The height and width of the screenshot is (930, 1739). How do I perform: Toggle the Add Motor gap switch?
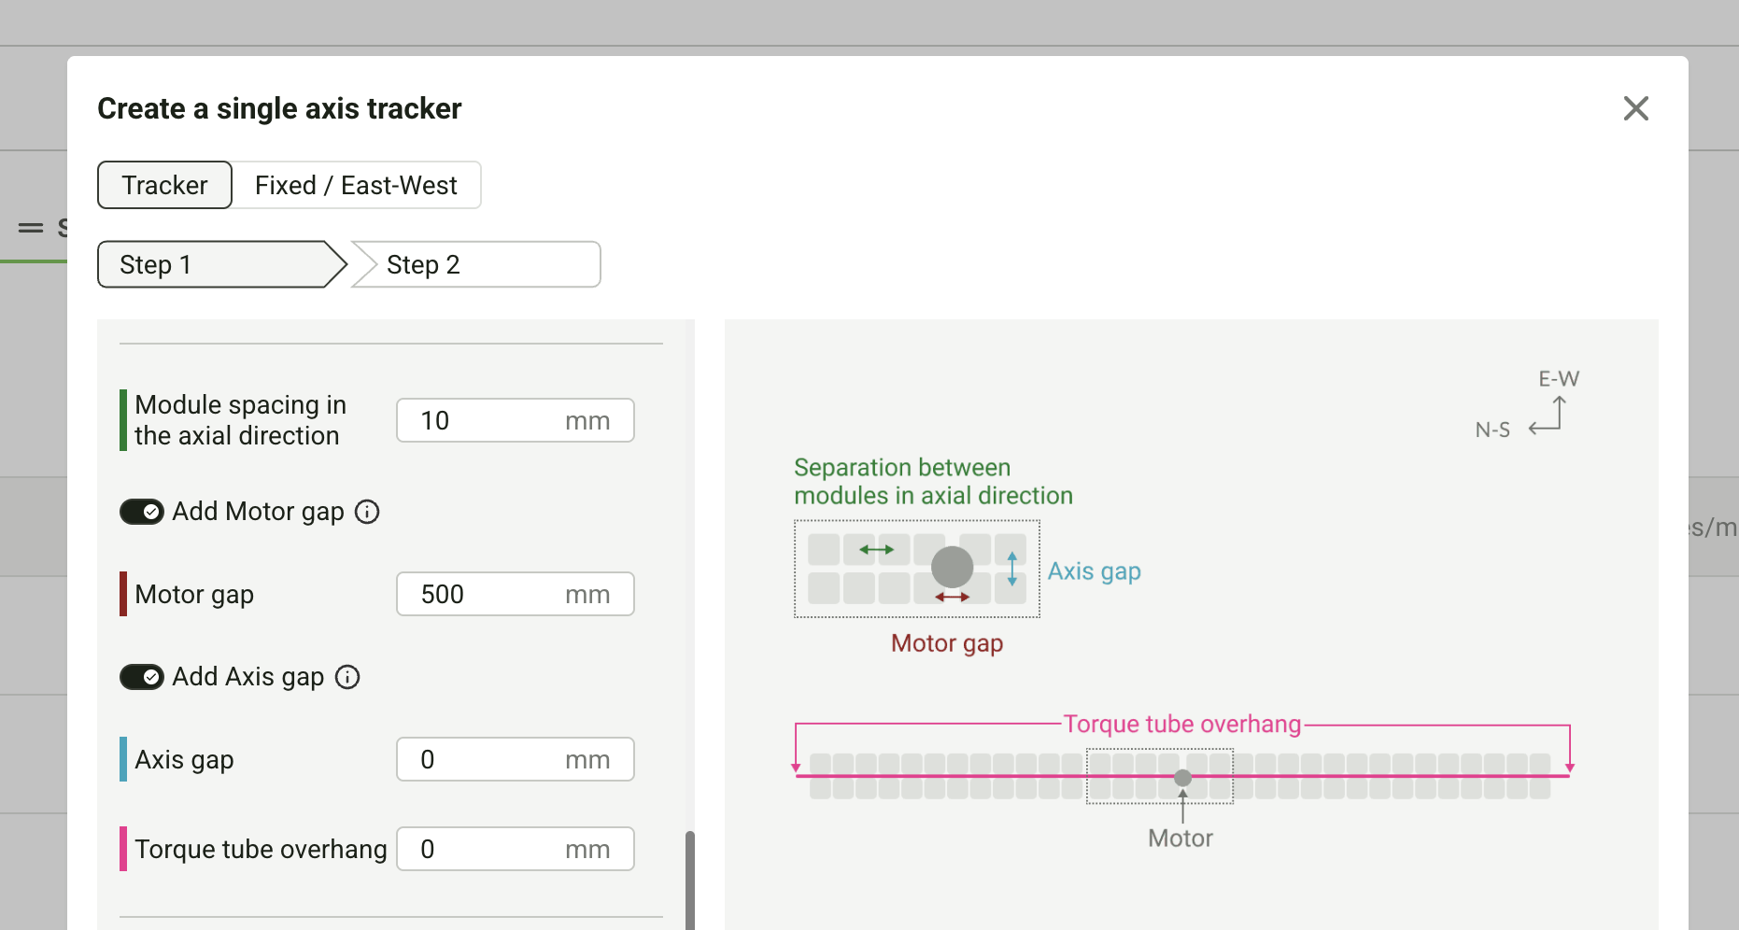(x=142, y=512)
